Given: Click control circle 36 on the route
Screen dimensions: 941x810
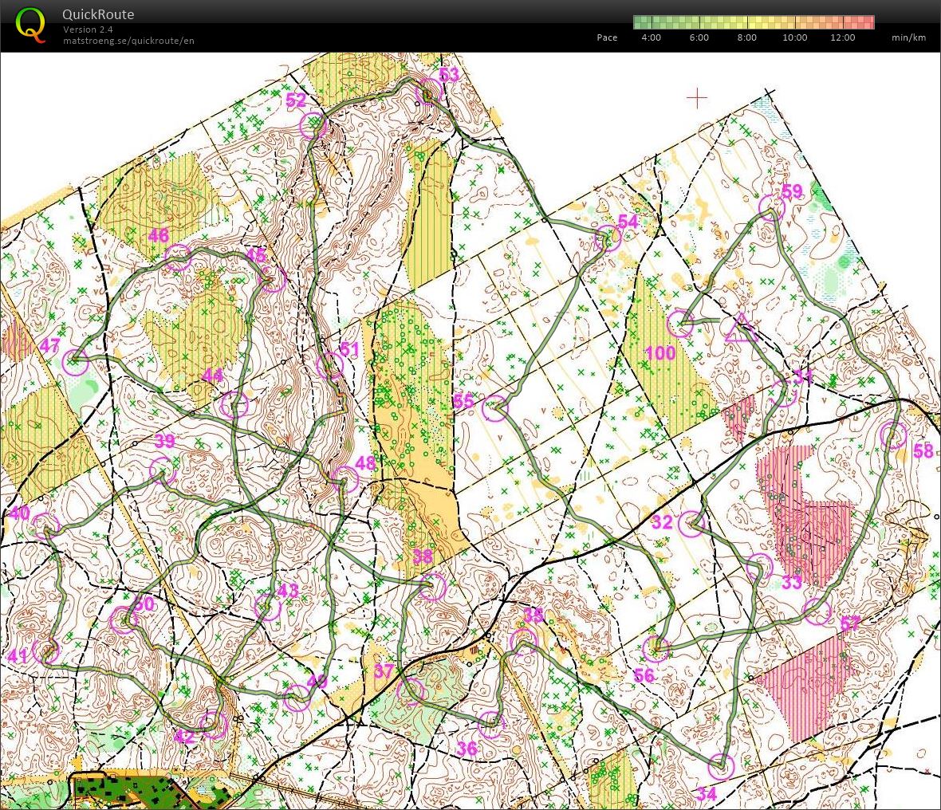Looking at the screenshot, I should (x=491, y=725).
